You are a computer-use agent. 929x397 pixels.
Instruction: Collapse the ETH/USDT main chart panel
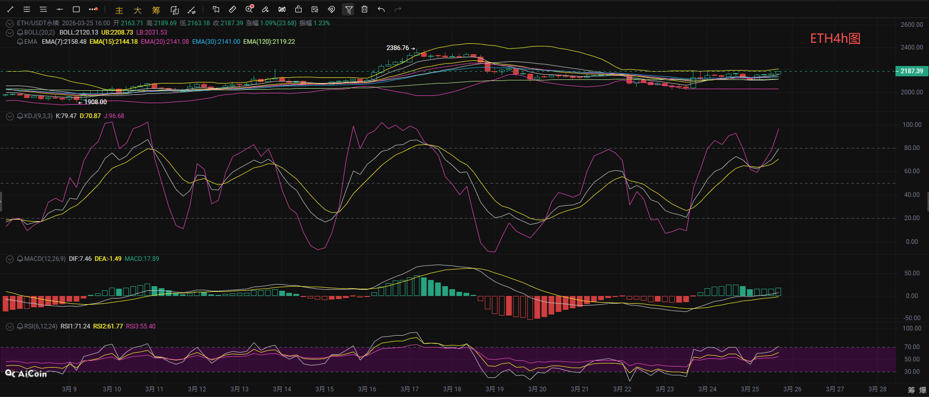9,23
